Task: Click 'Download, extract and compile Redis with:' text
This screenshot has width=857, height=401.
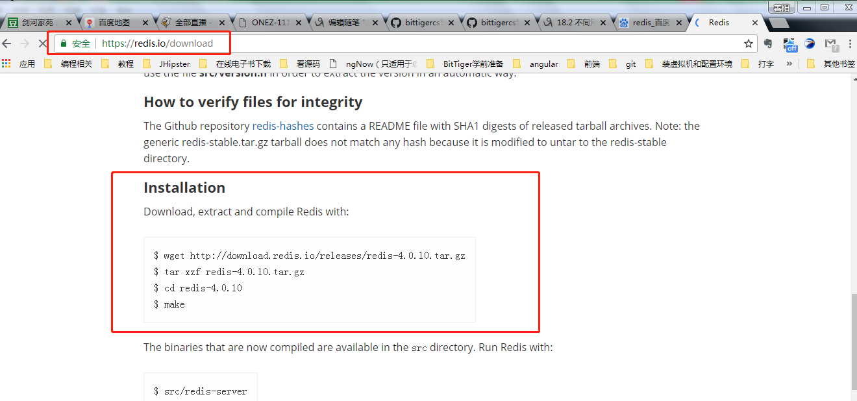Action: 246,212
